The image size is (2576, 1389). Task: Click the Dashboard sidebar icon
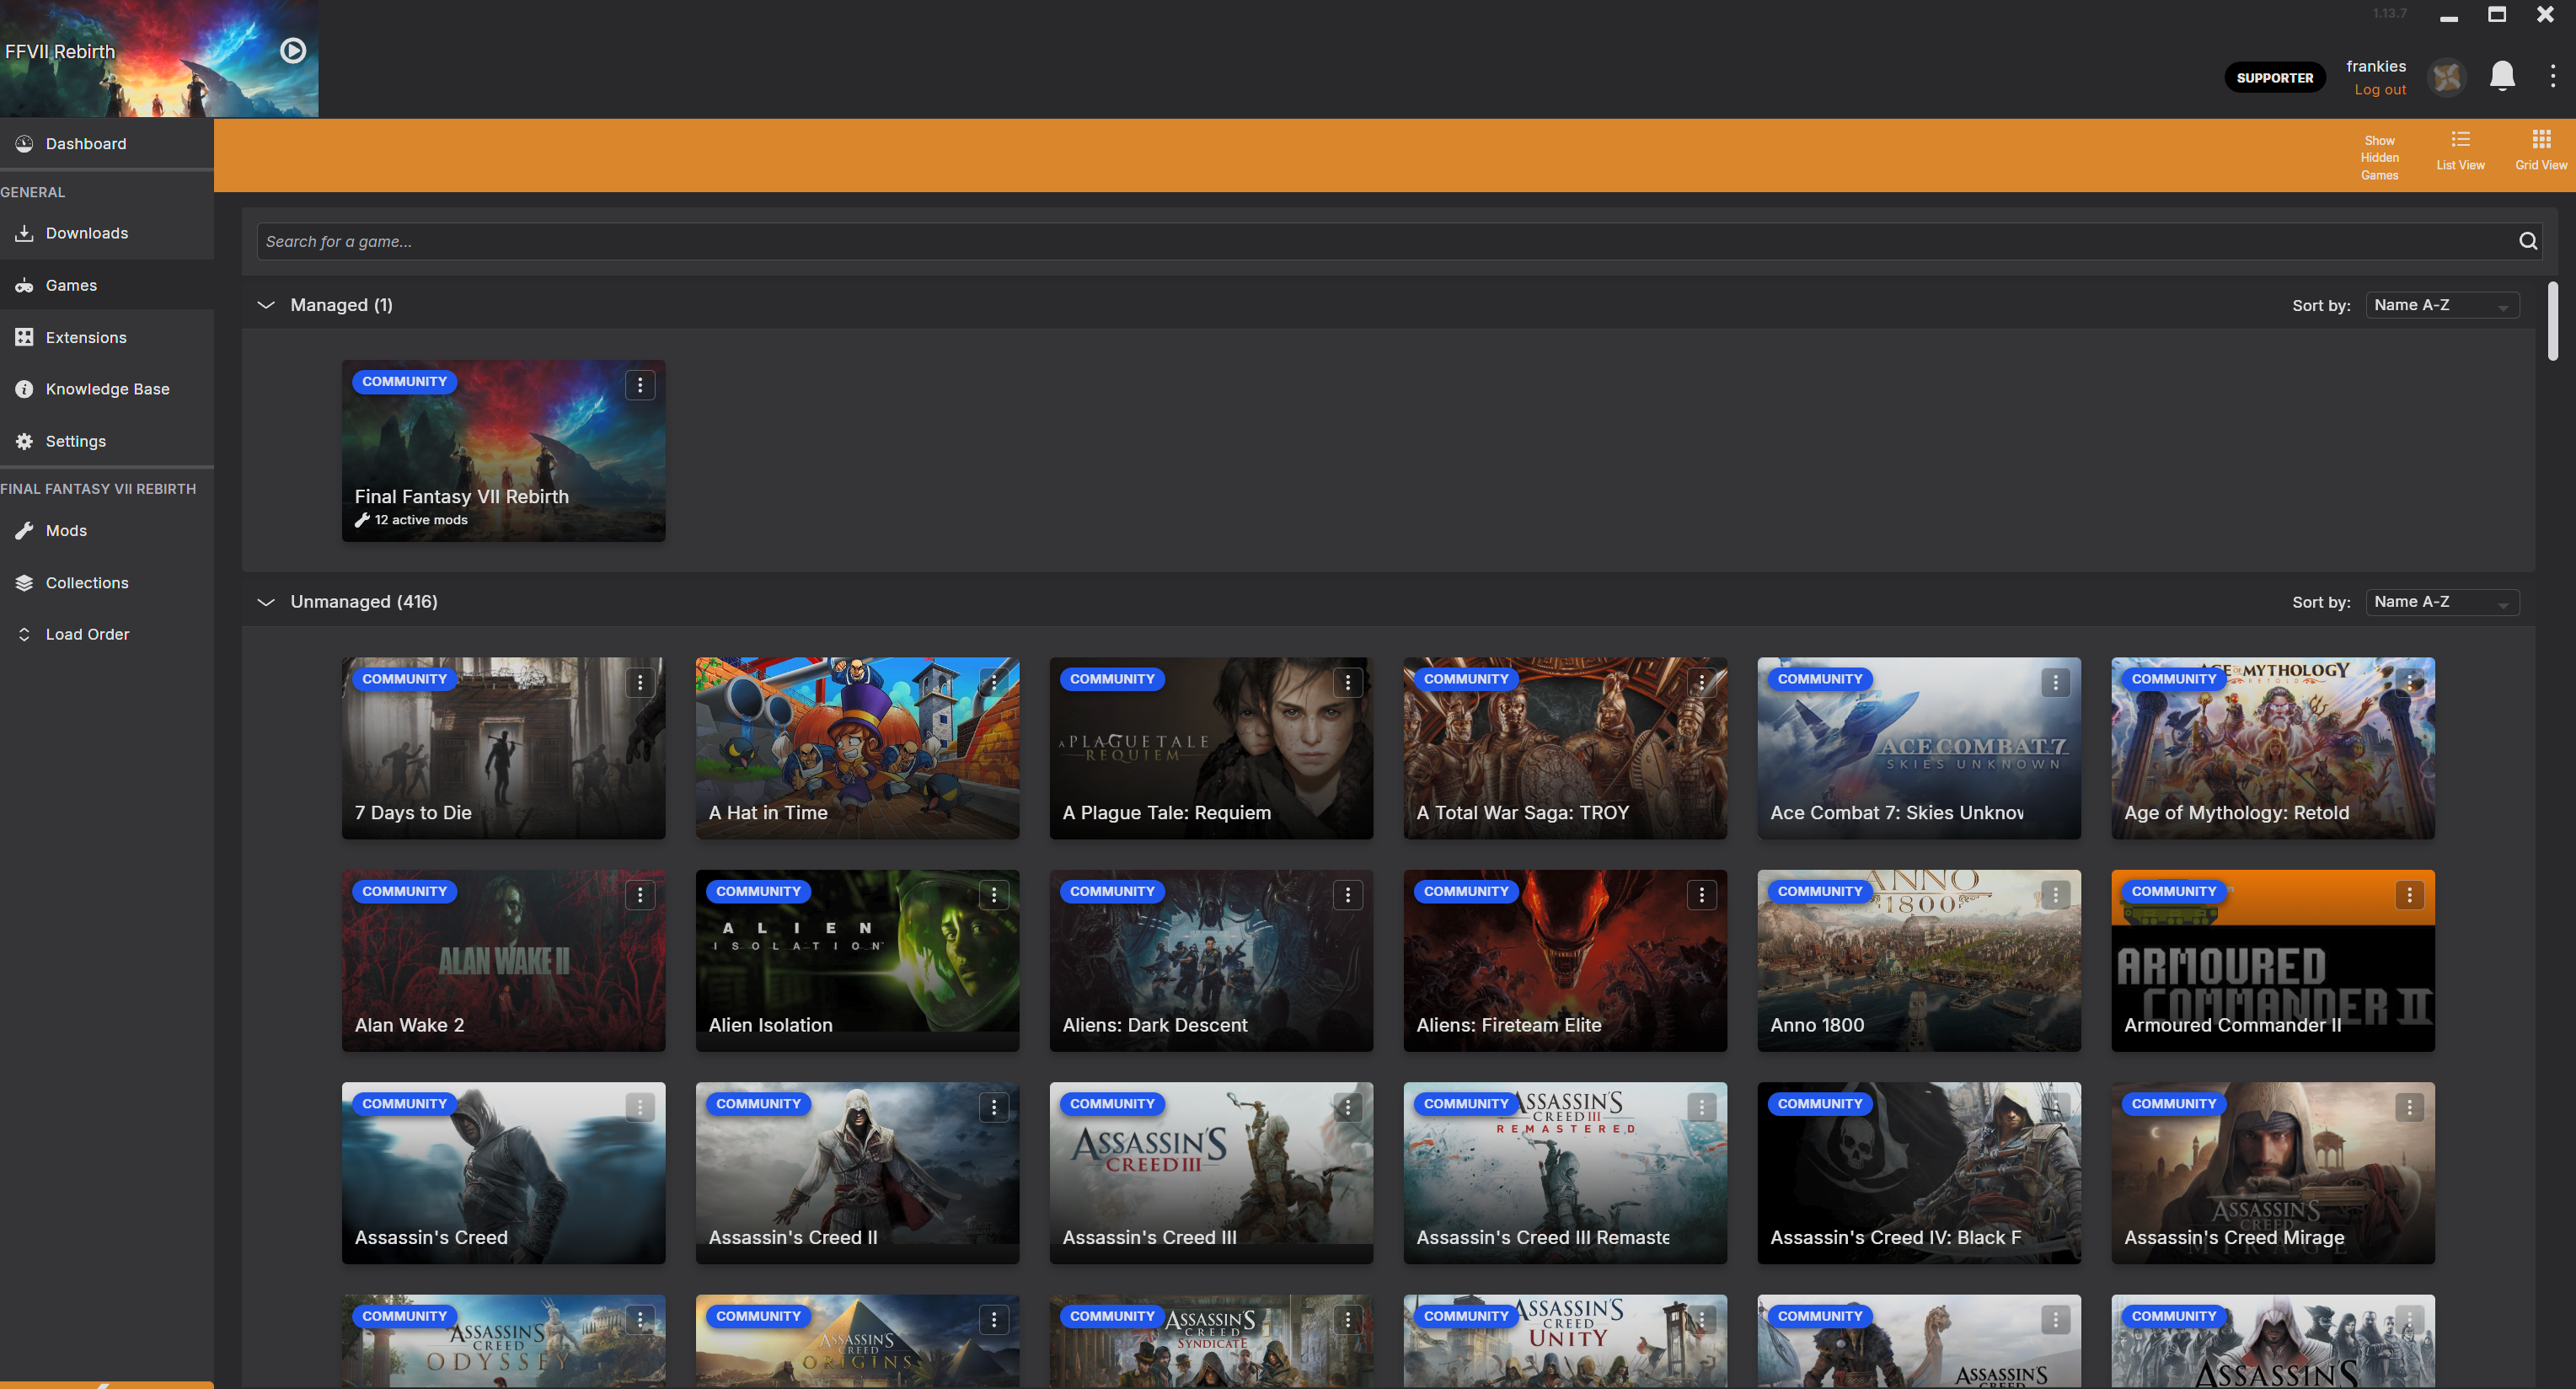coord(24,144)
